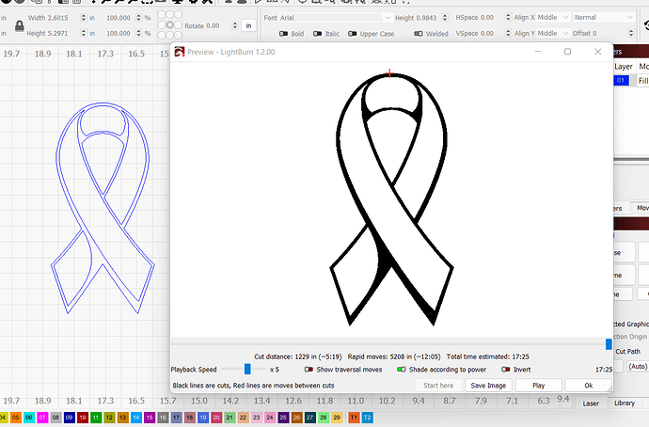649x427 pixels.
Task: Step the Width spinner arrows
Action: tap(84, 18)
